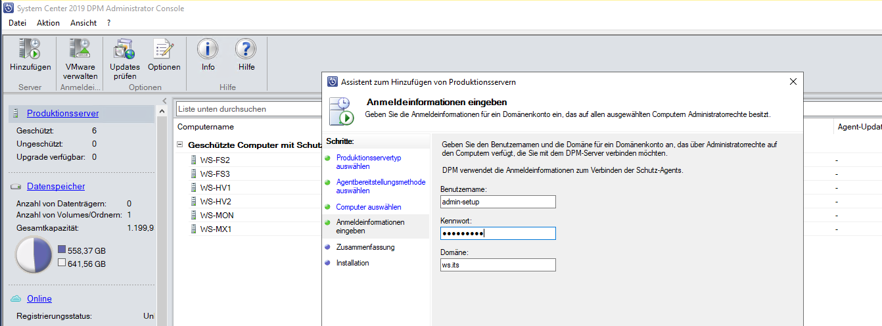Screen dimensions: 882x326
Task: Open the Datei menu
Action: click(18, 22)
